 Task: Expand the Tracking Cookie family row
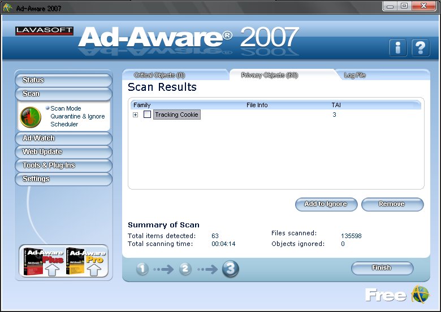135,115
